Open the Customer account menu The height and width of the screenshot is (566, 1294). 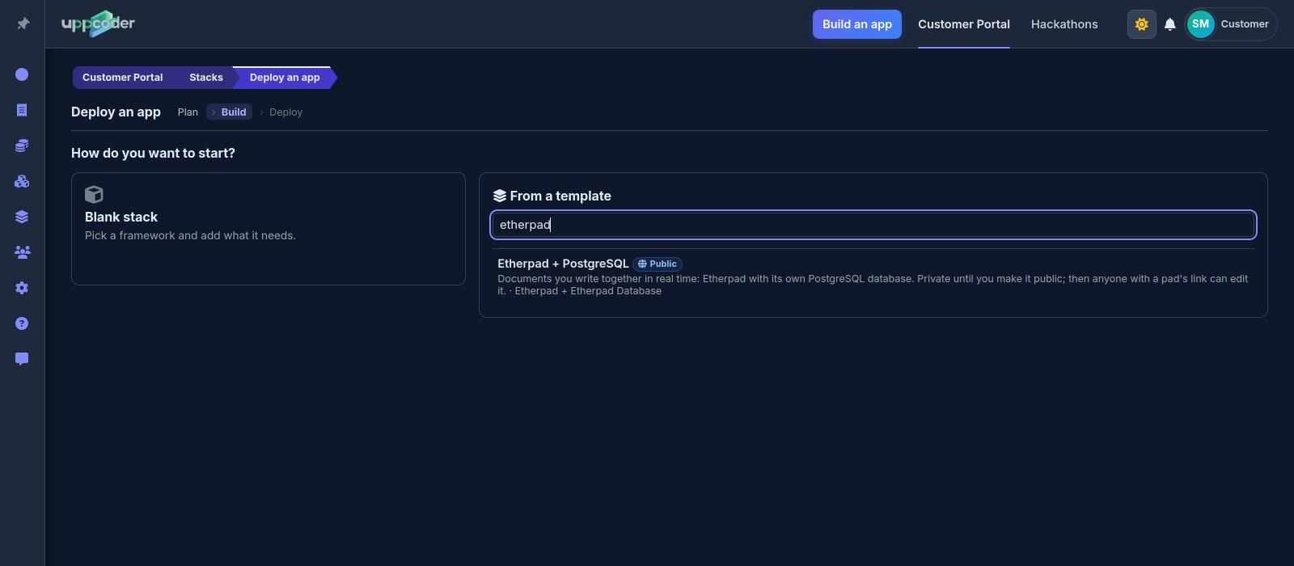(1231, 24)
